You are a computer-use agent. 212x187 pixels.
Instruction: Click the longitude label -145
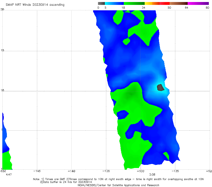[x=37, y=171]
